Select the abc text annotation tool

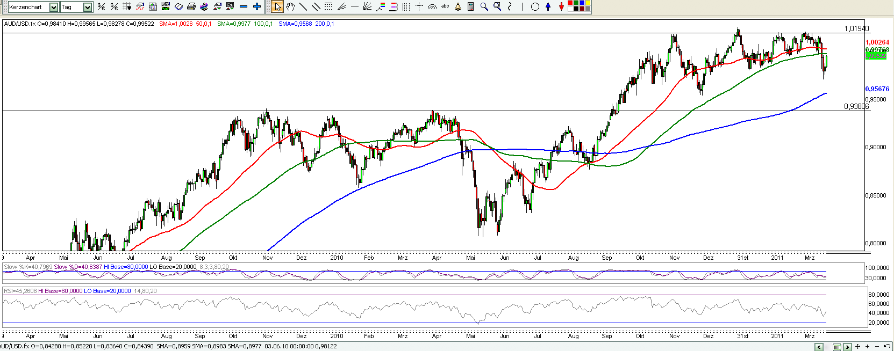point(445,6)
